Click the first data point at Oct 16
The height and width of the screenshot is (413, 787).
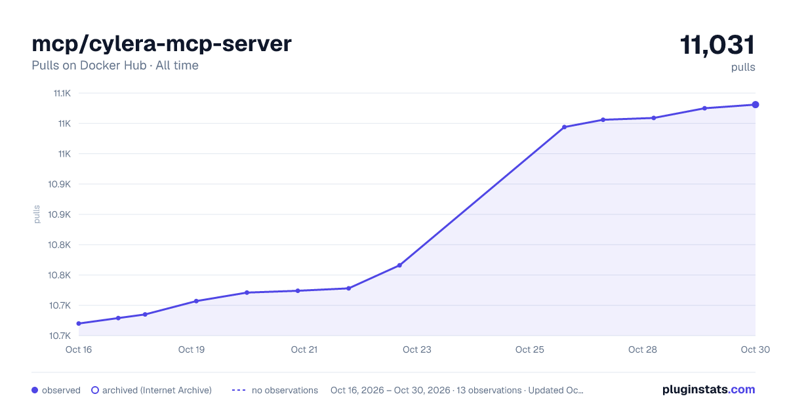[x=79, y=323]
